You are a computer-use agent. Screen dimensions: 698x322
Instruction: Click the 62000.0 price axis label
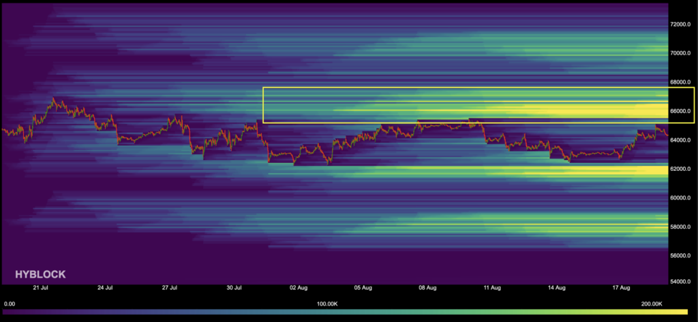point(681,169)
